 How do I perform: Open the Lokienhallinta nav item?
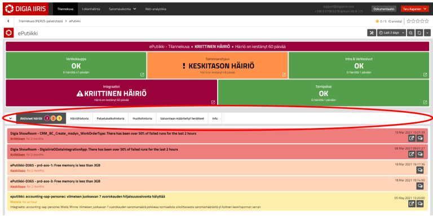pyautogui.click(x=91, y=9)
